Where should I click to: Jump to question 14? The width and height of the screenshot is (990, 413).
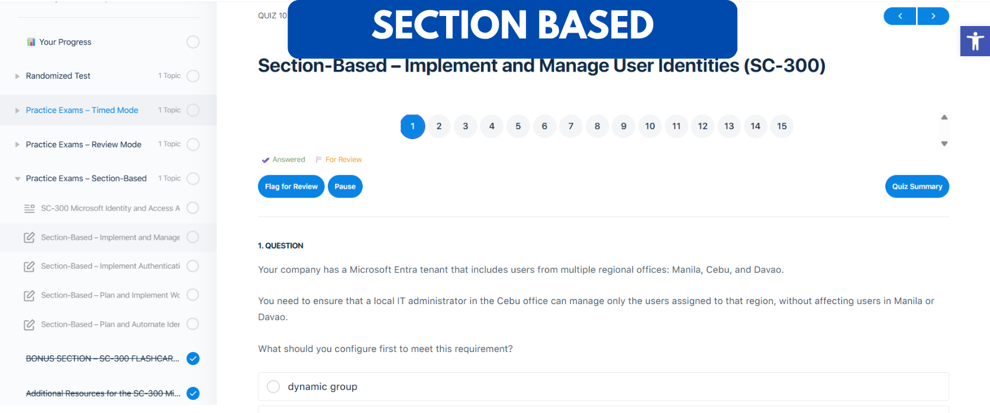(756, 126)
